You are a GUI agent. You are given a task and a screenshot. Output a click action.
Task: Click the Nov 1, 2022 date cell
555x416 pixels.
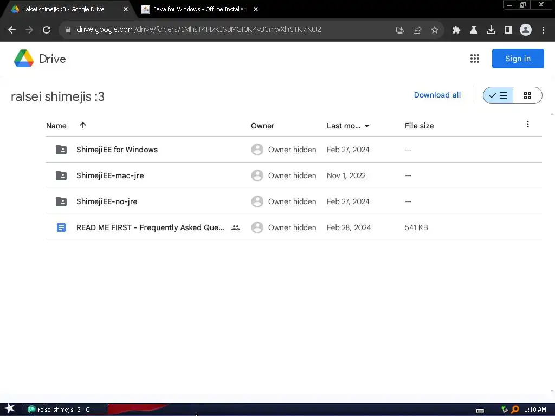[346, 175]
